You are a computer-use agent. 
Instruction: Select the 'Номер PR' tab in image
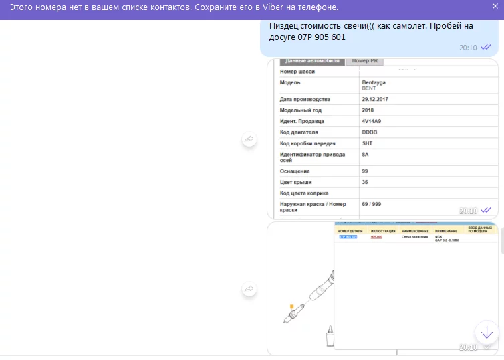click(364, 61)
